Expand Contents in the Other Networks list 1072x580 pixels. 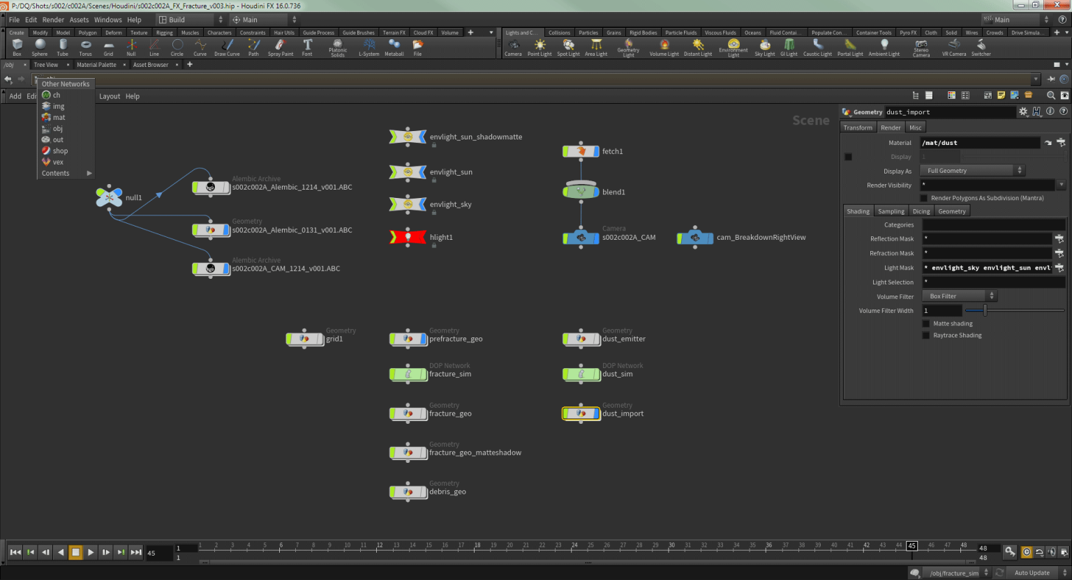click(55, 172)
